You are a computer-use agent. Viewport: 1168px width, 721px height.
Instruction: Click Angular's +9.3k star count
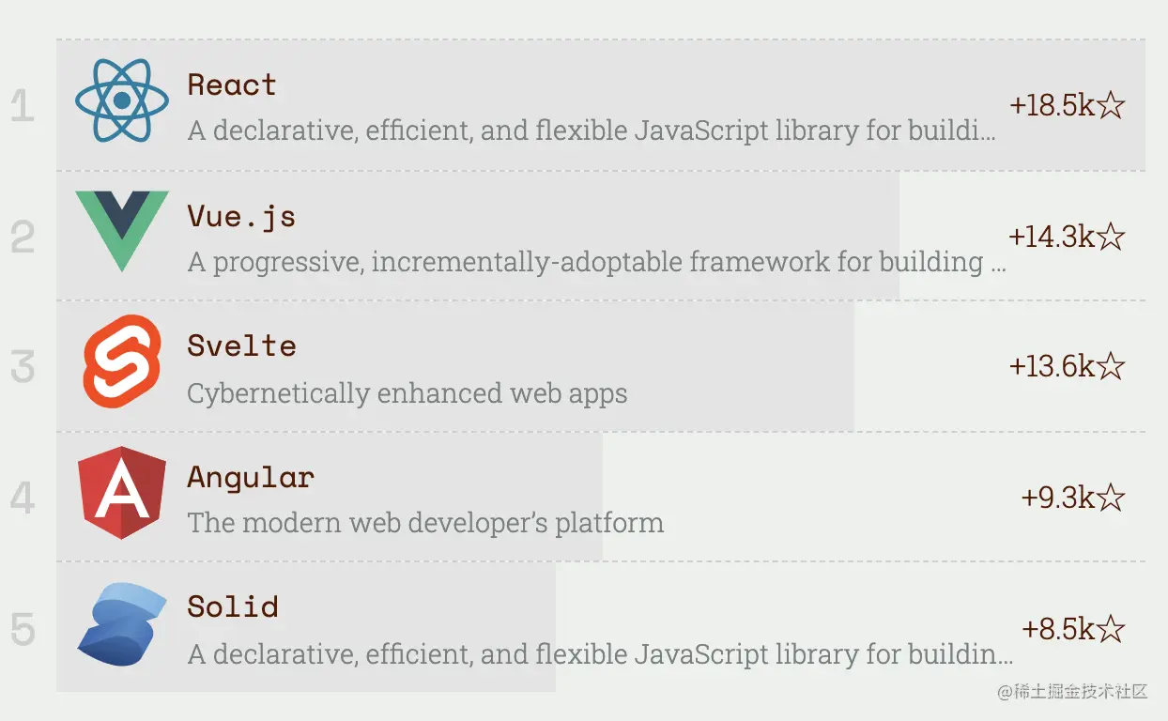point(1073,497)
